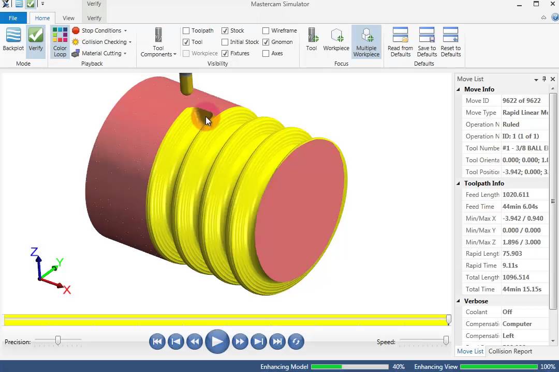Viewport: 559px width, 372px height.
Task: Collapse the Toolpath Info section
Action: [459, 183]
